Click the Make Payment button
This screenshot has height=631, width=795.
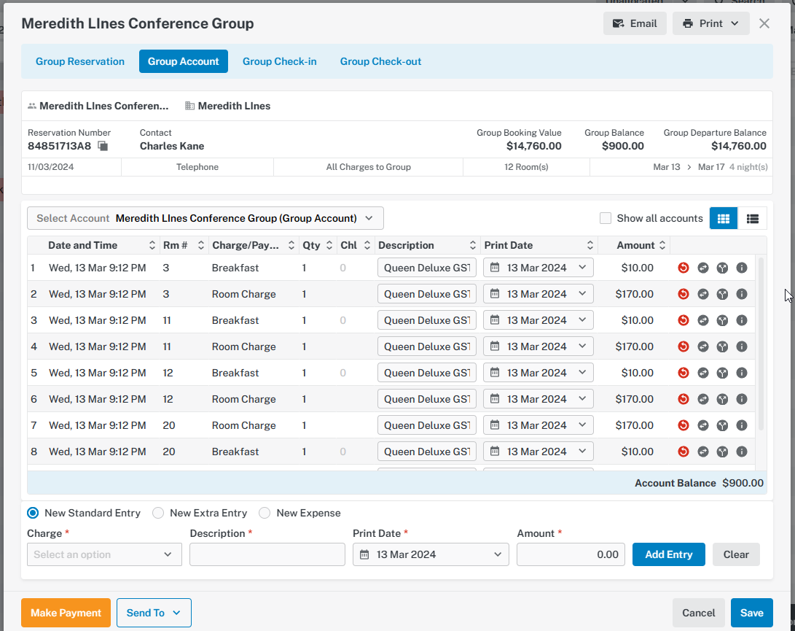point(66,613)
